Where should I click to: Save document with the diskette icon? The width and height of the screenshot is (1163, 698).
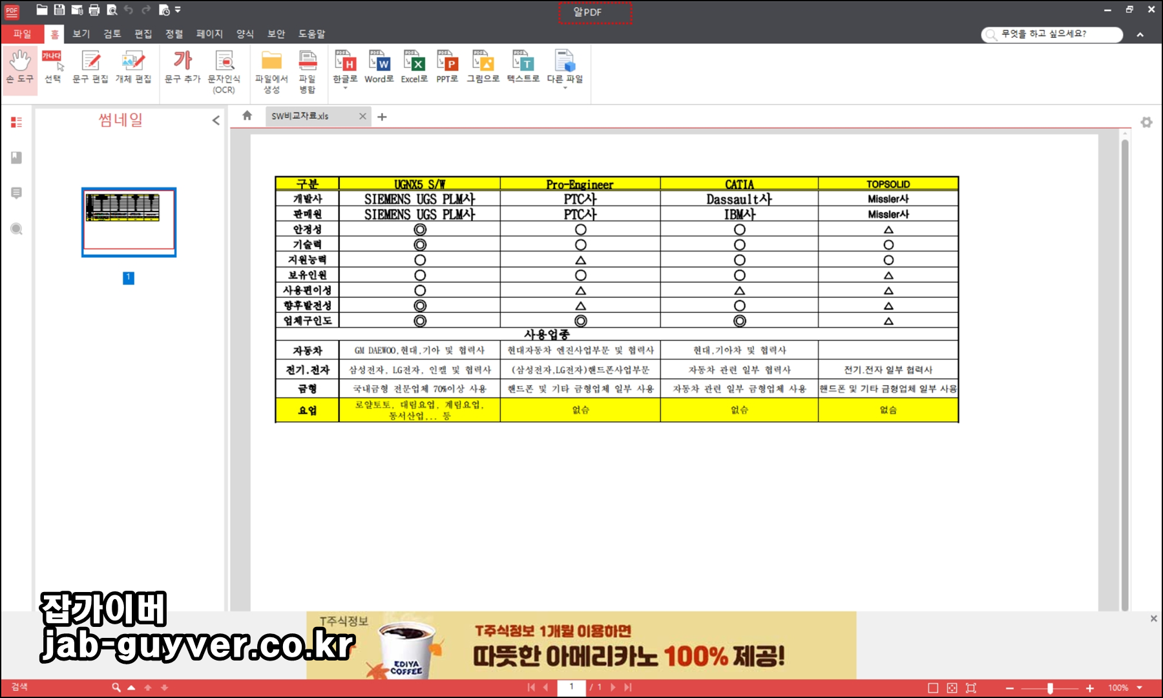coord(59,10)
